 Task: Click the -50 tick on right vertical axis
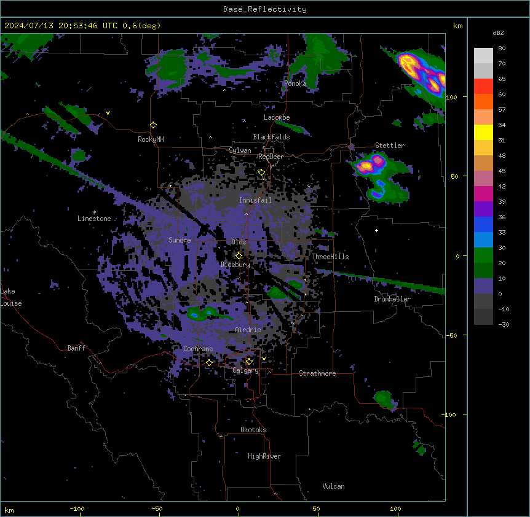tap(451, 335)
